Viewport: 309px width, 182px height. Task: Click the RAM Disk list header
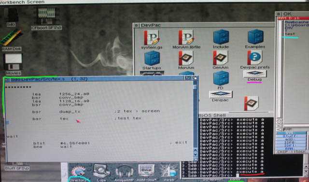(x=293, y=18)
